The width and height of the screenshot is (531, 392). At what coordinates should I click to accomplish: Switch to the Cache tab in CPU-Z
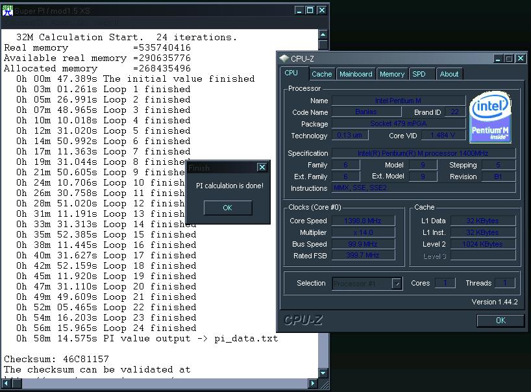[322, 74]
